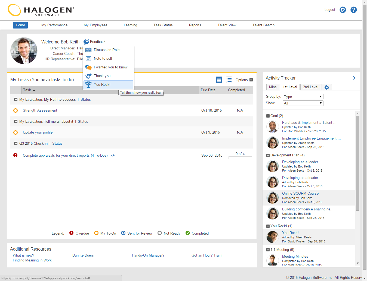Click the Logout link
367x281 pixels.
pos(330,10)
